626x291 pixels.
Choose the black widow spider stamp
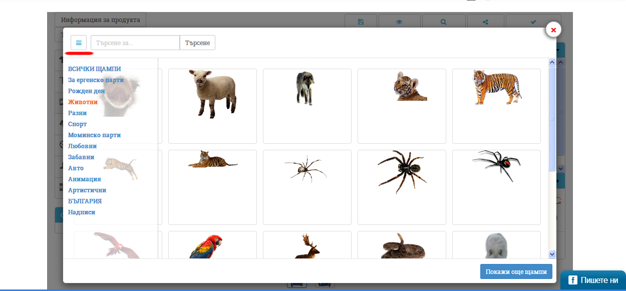496,164
